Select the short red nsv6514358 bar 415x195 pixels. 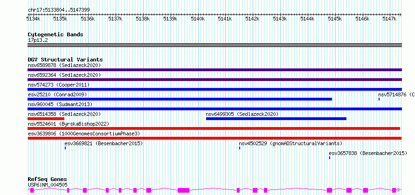[x=46, y=119]
